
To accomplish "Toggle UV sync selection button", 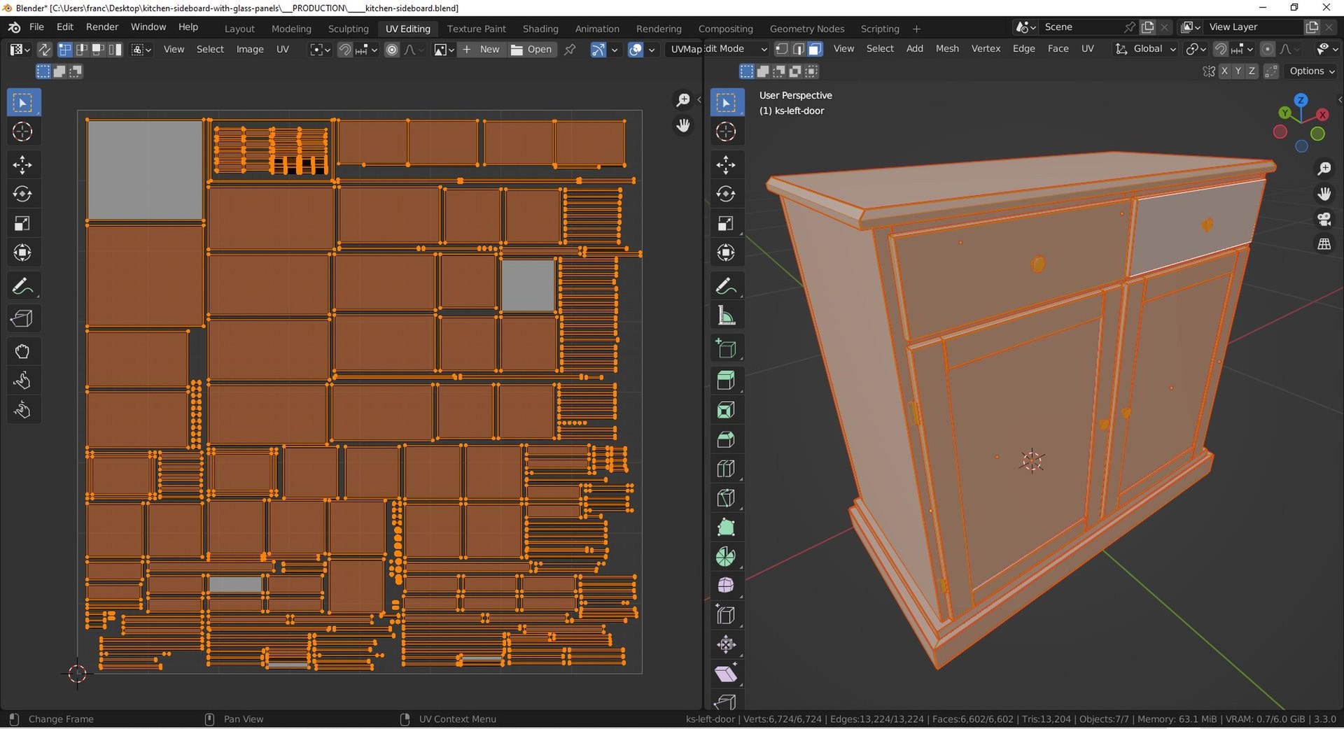I will [44, 49].
